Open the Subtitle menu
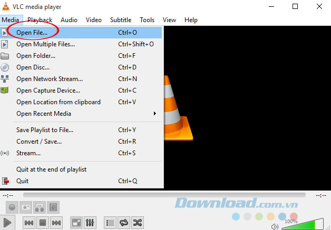The width and height of the screenshot is (331, 230). (x=121, y=20)
